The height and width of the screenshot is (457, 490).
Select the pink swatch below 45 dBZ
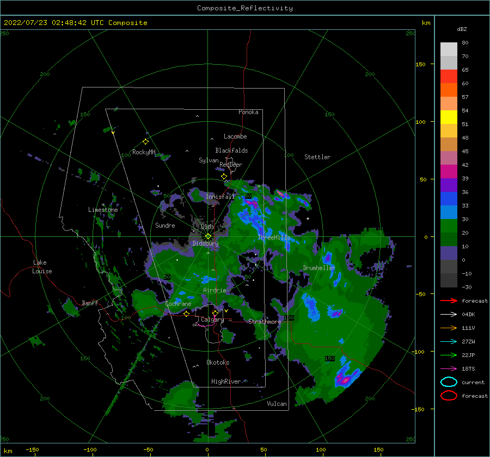pos(449,158)
